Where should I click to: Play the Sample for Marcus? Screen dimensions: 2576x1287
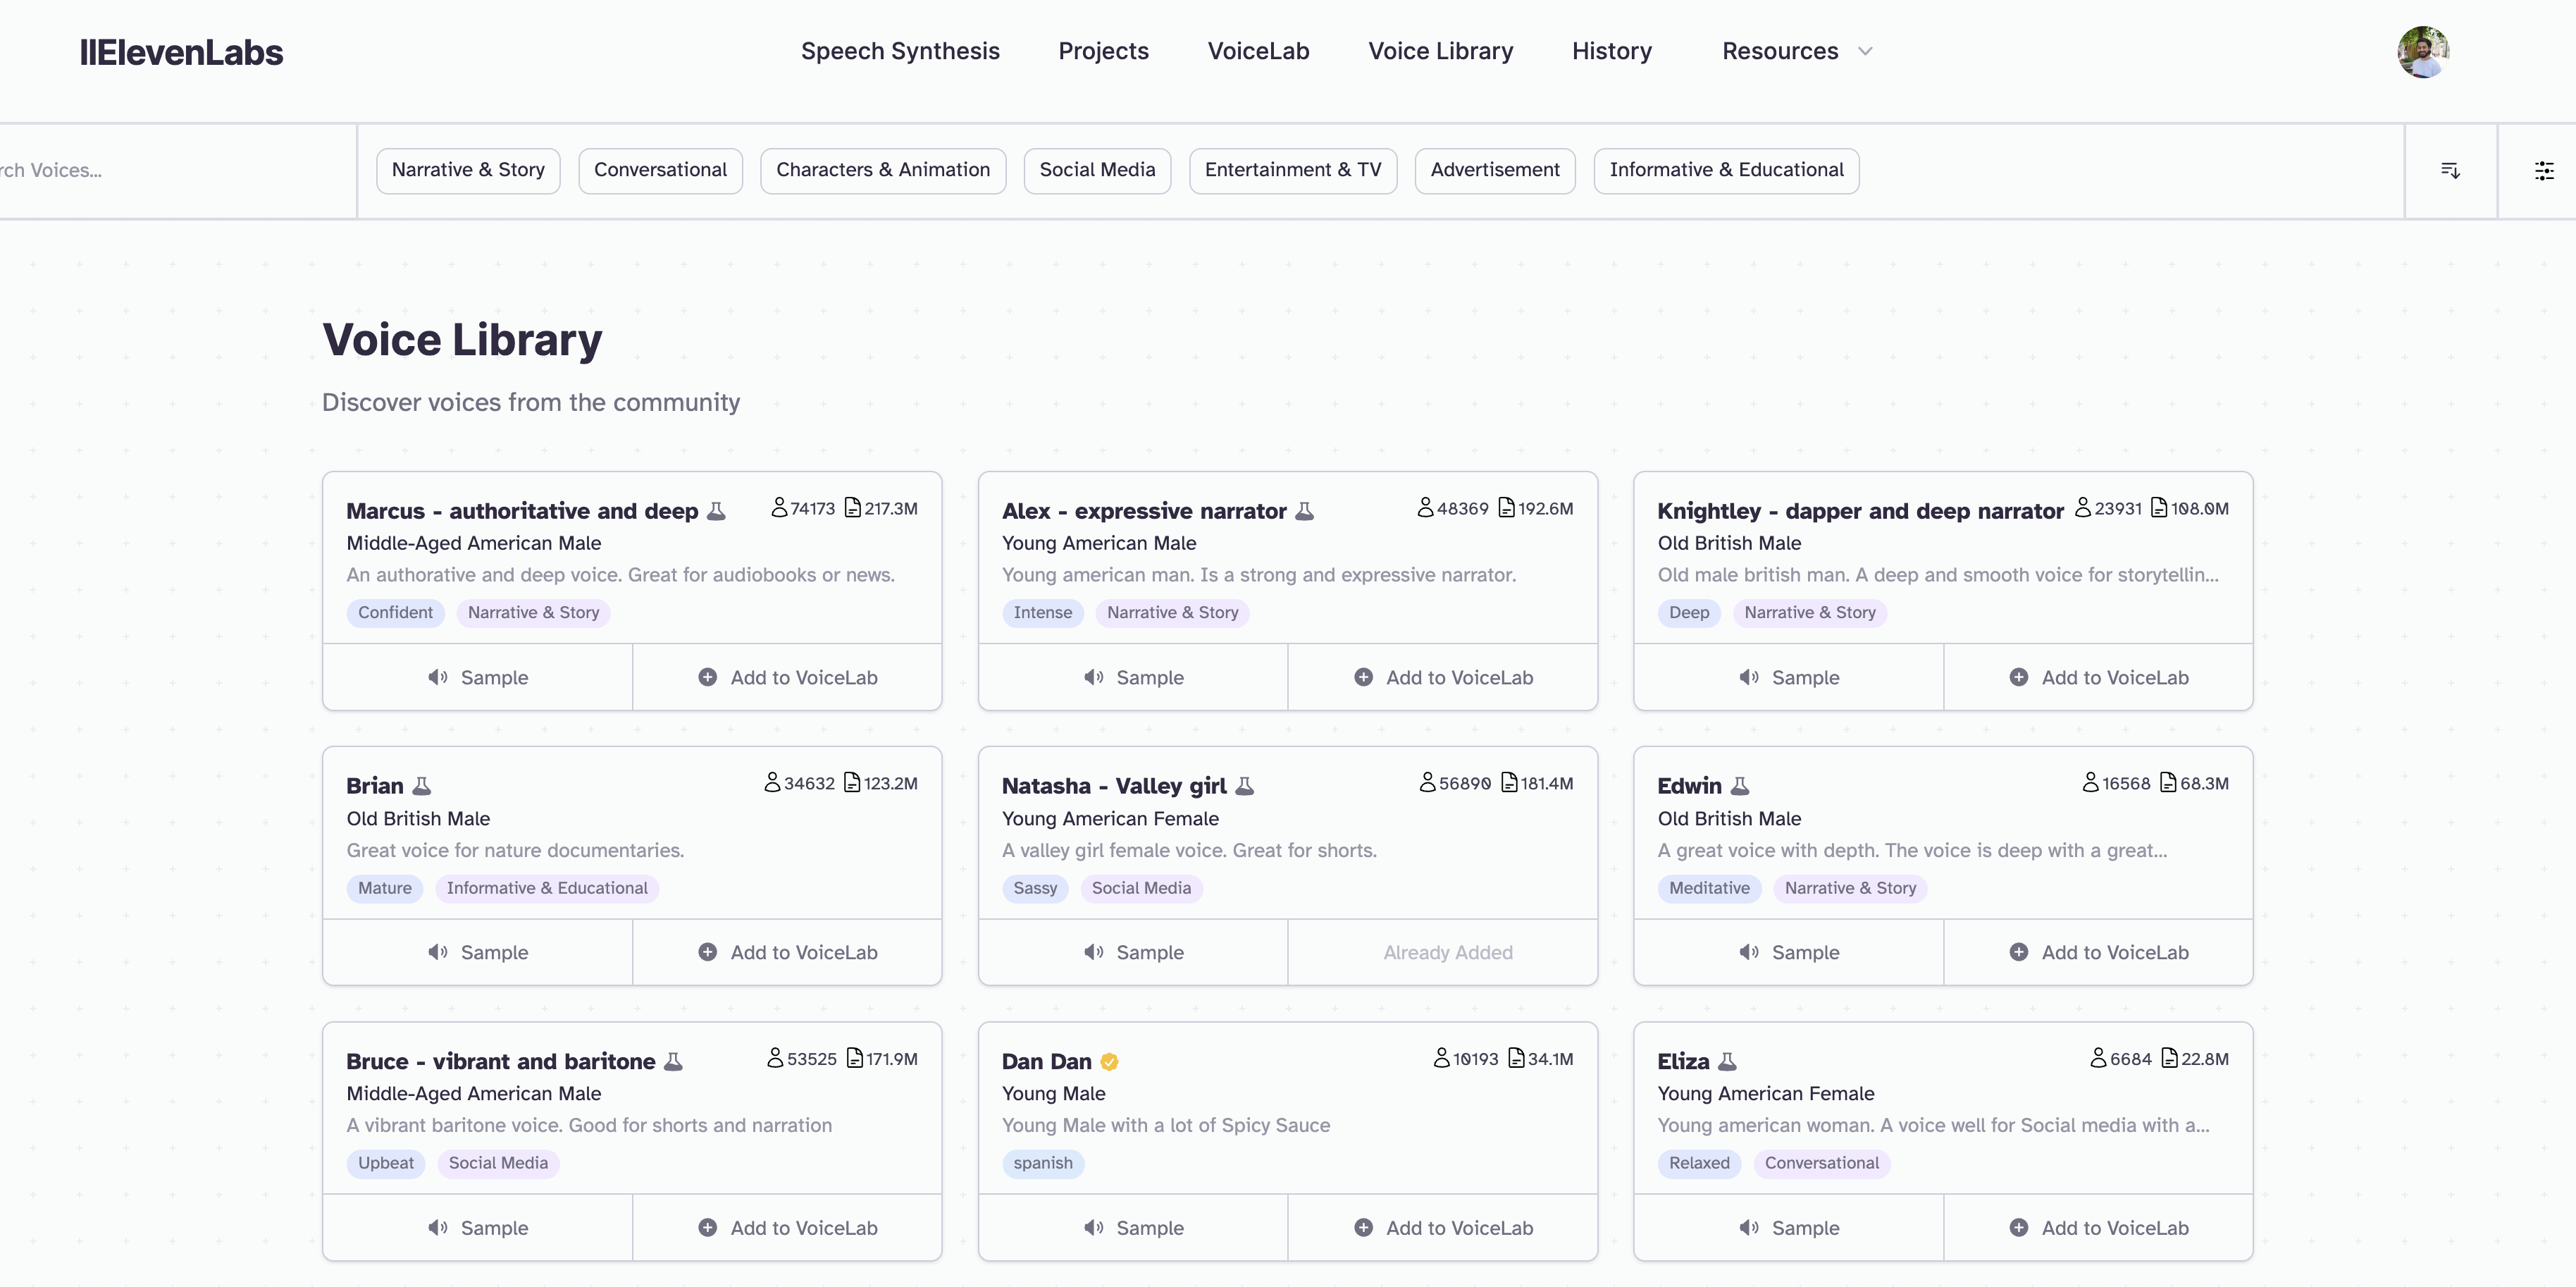tap(478, 677)
